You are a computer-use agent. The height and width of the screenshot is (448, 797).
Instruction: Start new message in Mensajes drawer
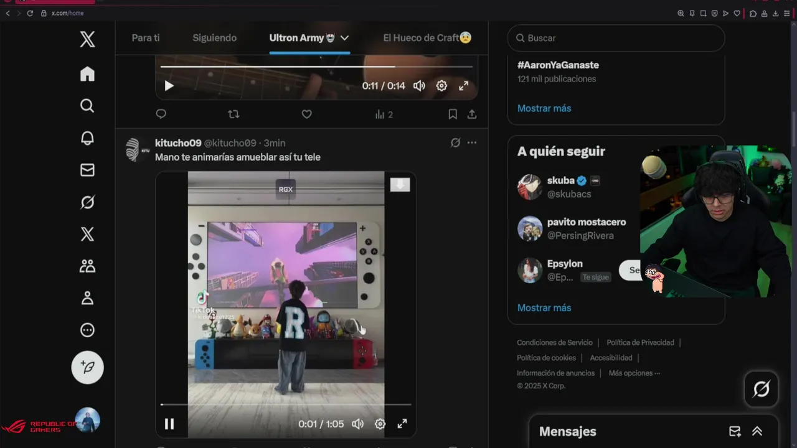tap(735, 431)
